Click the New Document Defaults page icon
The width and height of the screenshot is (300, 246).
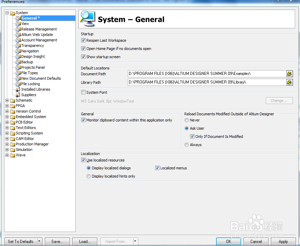pos(18,79)
